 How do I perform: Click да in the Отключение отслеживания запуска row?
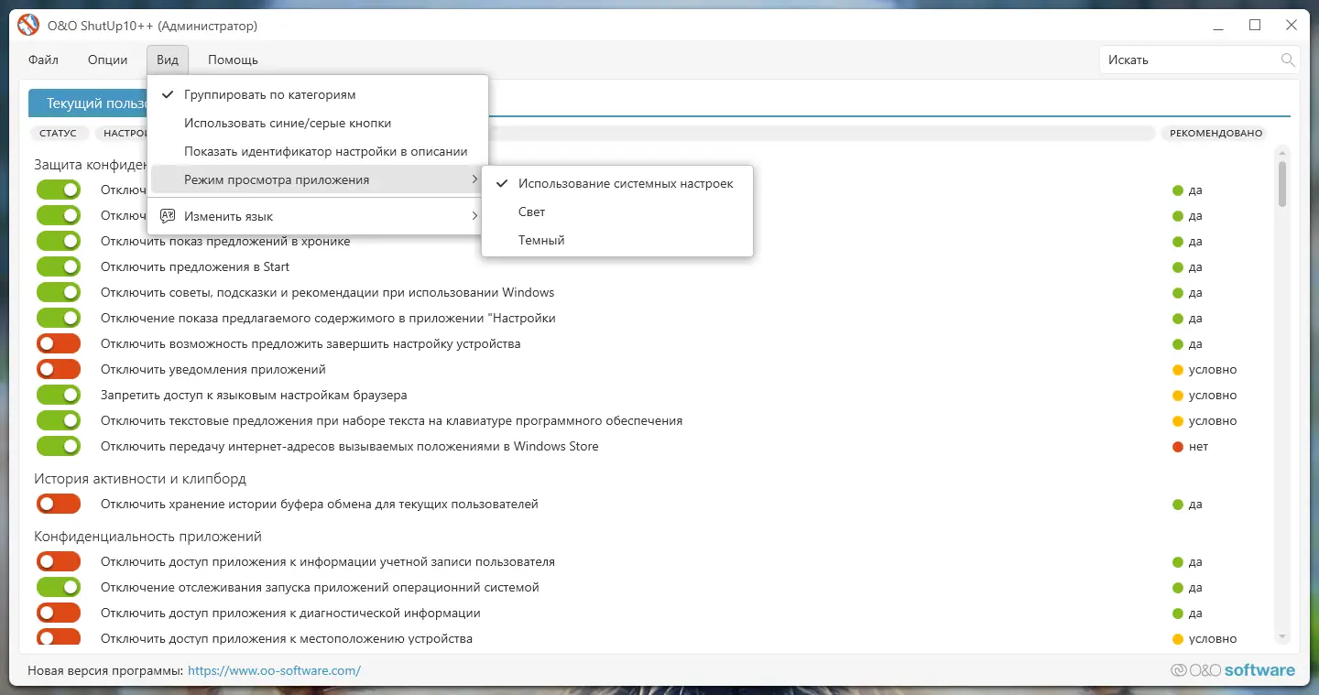1195,588
